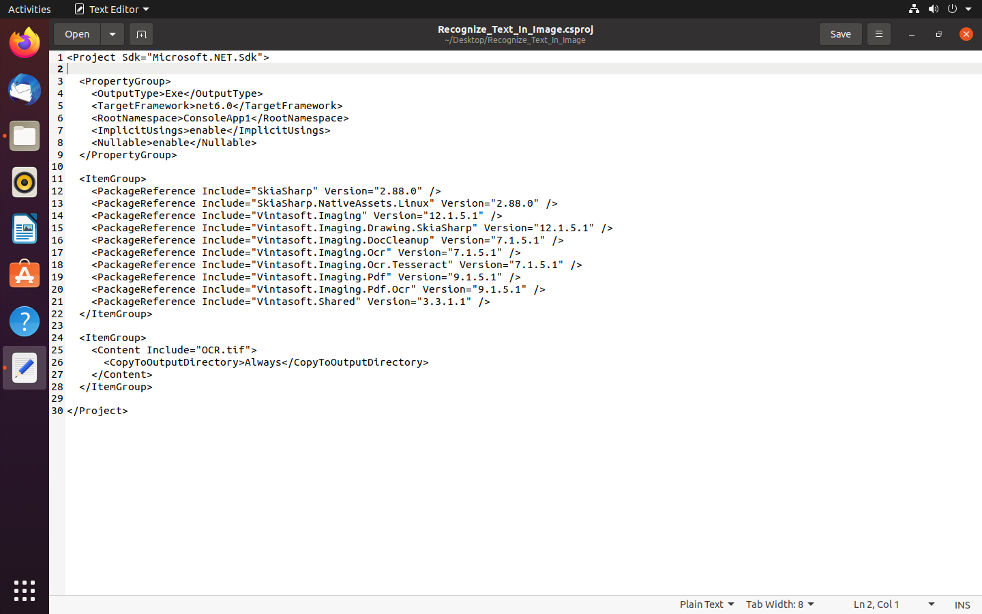982x614 pixels.
Task: Show all applications grid
Action: (x=25, y=591)
